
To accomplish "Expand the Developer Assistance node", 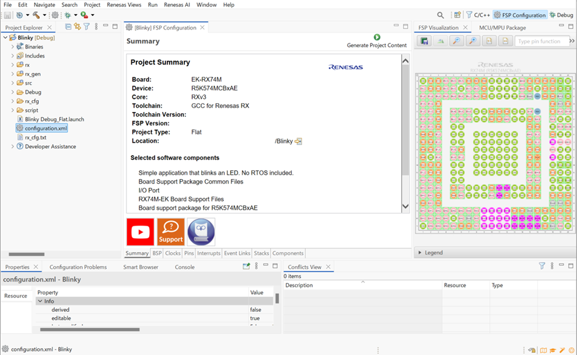I will point(12,146).
